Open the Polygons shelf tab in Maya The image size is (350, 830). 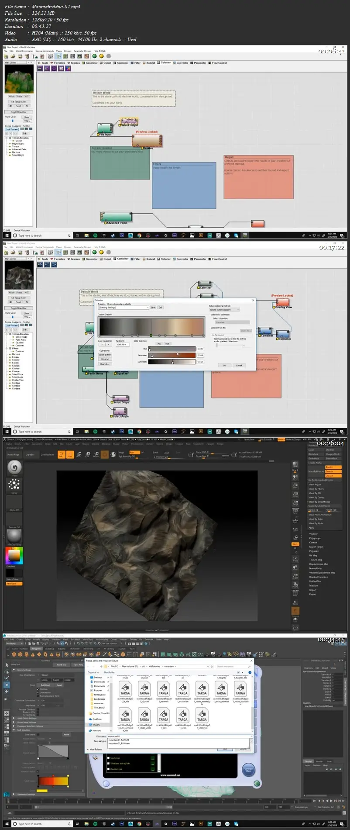click(36, 649)
